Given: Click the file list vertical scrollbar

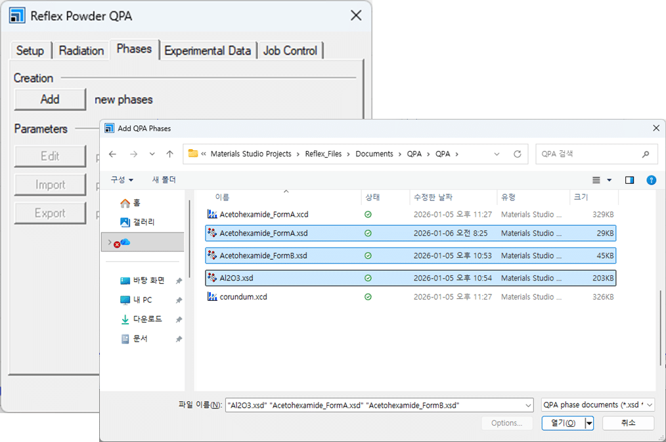Looking at the screenshot, I should coord(659,327).
